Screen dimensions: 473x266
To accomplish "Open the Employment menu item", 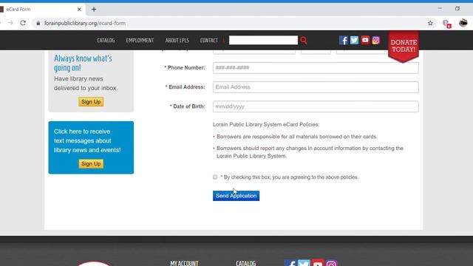I will pyautogui.click(x=140, y=41).
